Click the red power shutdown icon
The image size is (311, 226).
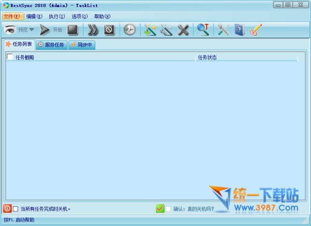pos(7,208)
